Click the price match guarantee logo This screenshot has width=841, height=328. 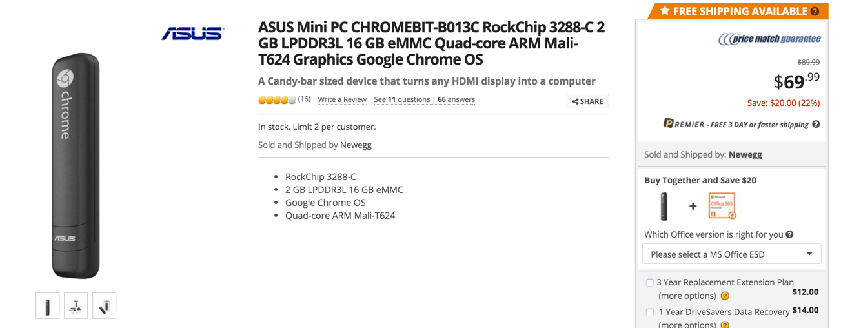(x=769, y=39)
